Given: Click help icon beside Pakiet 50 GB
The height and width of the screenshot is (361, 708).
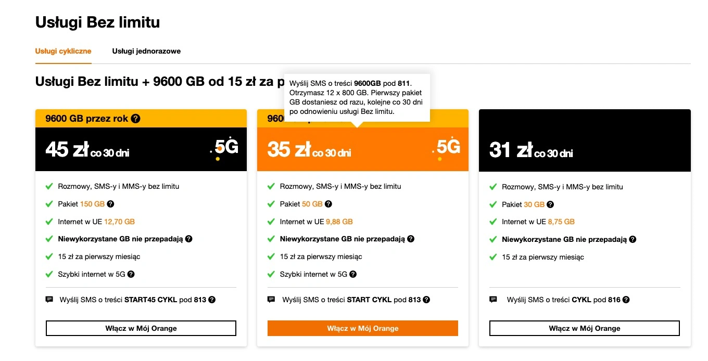Looking at the screenshot, I should pyautogui.click(x=328, y=204).
